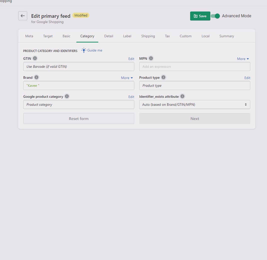
Task: Click Edit link for GTIN
Action: [131, 59]
